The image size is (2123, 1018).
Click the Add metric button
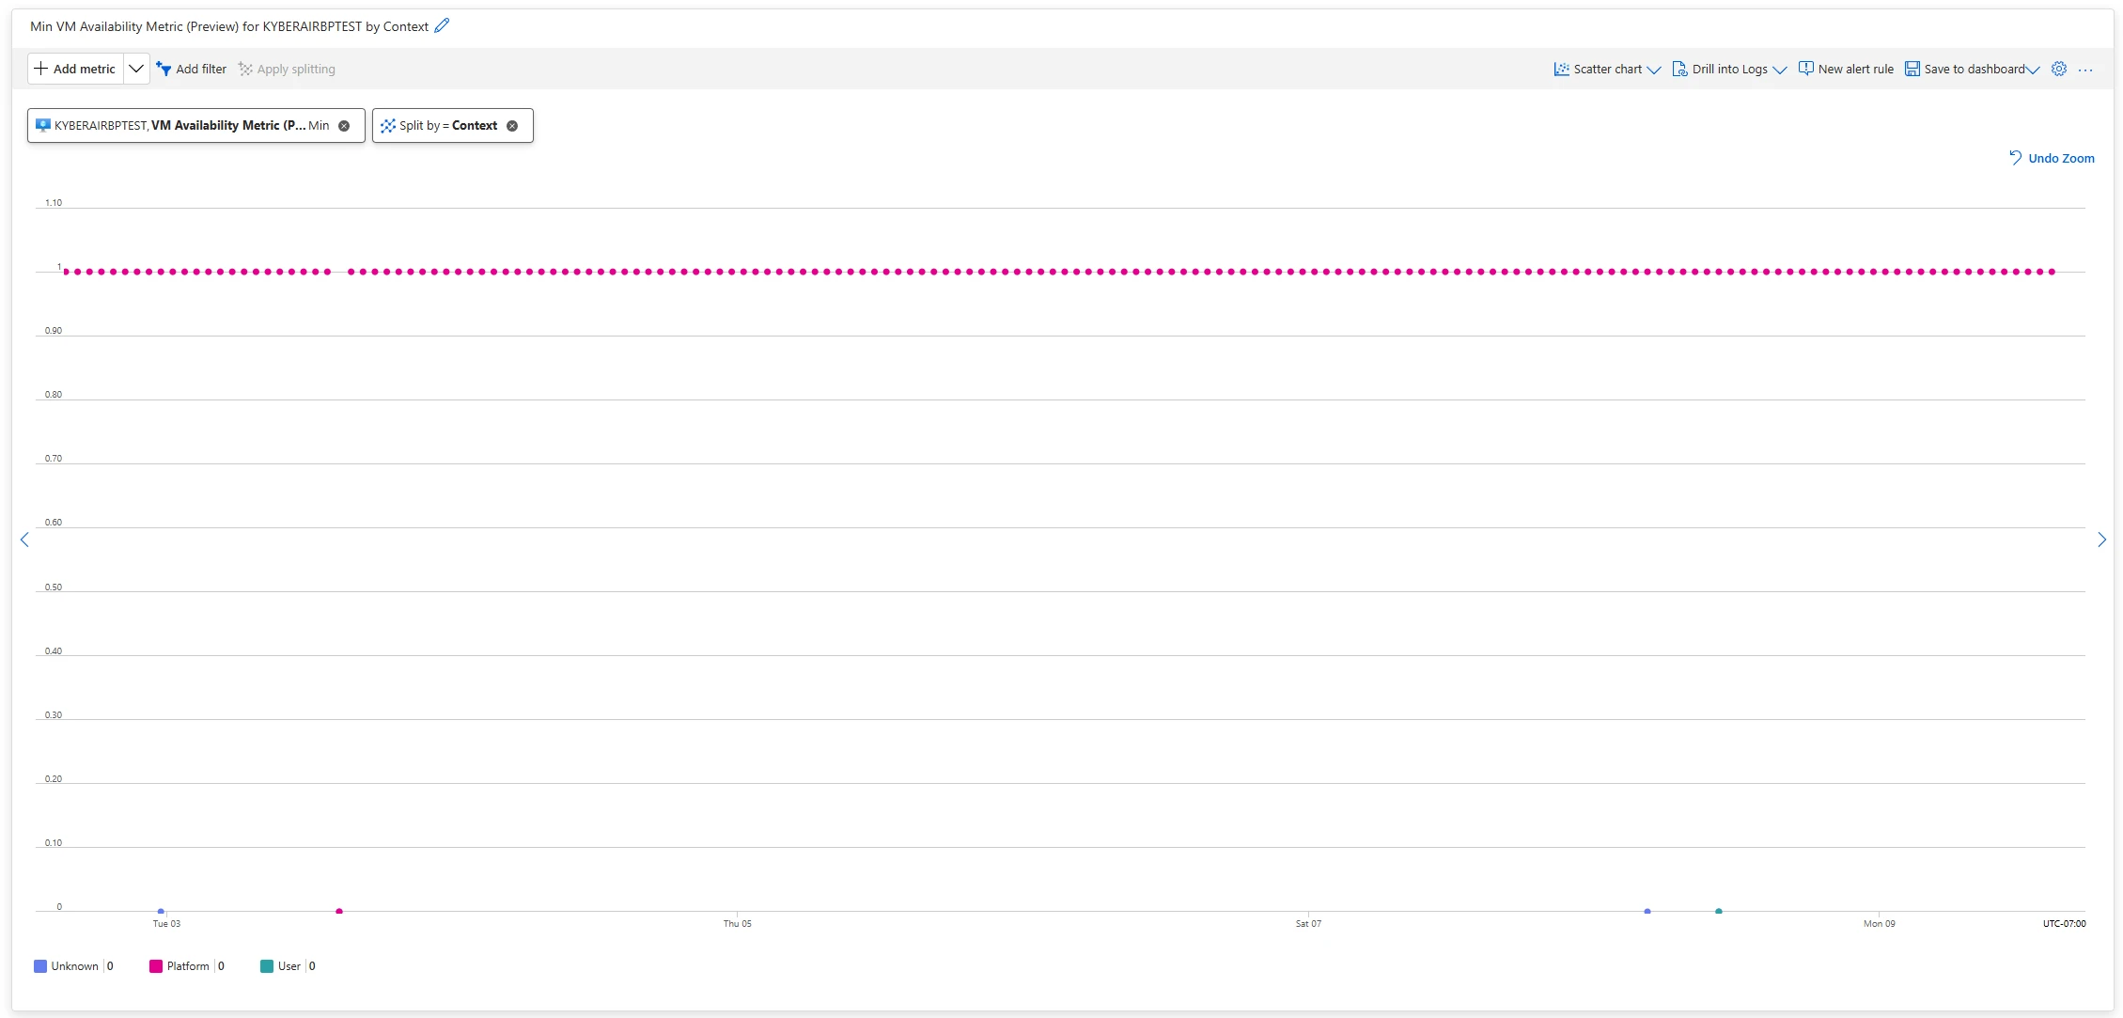[x=75, y=68]
